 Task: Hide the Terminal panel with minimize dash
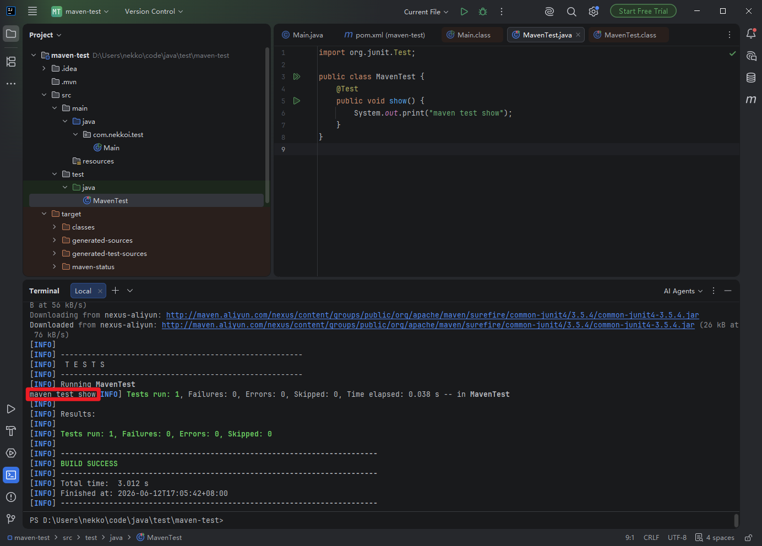coord(728,291)
